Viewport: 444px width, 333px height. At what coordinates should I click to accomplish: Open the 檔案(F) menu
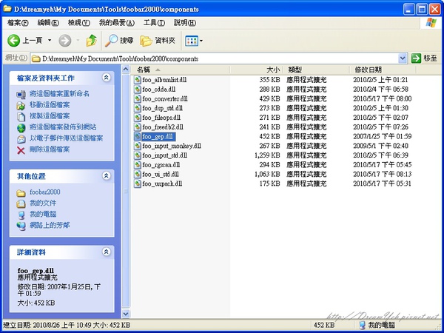point(18,23)
